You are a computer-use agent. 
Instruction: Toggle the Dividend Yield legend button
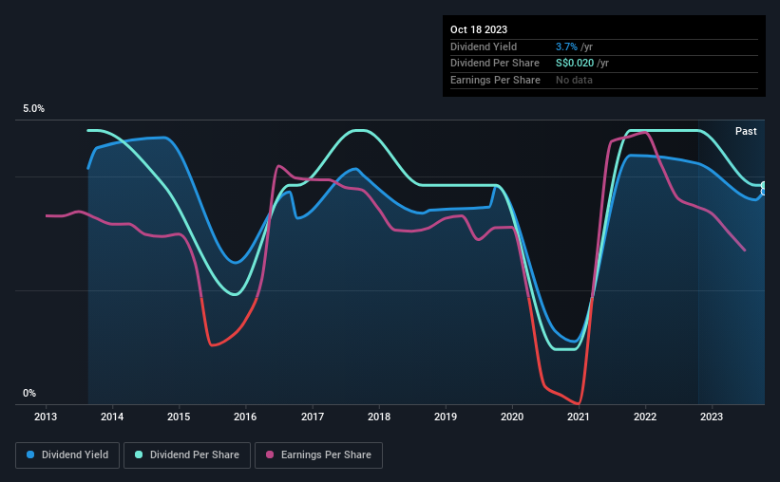pos(67,455)
